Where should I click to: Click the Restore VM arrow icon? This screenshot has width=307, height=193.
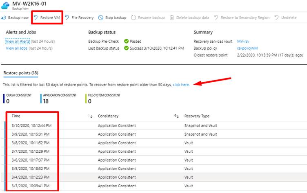[36, 18]
